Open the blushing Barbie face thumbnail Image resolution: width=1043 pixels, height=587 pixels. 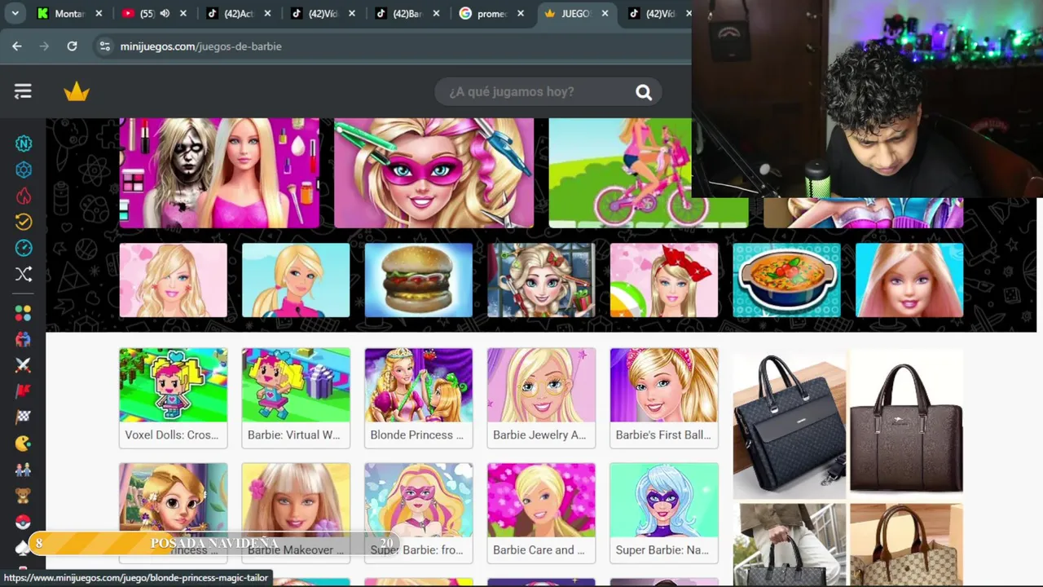(x=173, y=280)
